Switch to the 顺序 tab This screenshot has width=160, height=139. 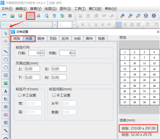tap(41, 39)
